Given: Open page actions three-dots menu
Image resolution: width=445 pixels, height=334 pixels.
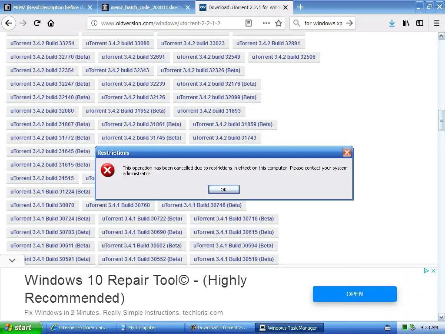Looking at the screenshot, I should coord(266,23).
